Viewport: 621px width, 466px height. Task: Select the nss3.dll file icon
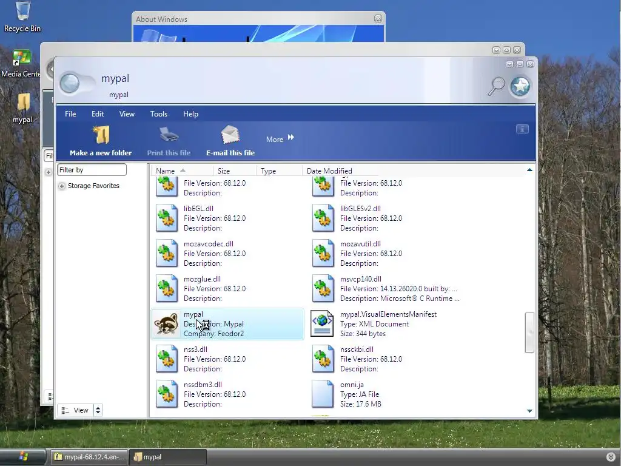pyautogui.click(x=166, y=359)
